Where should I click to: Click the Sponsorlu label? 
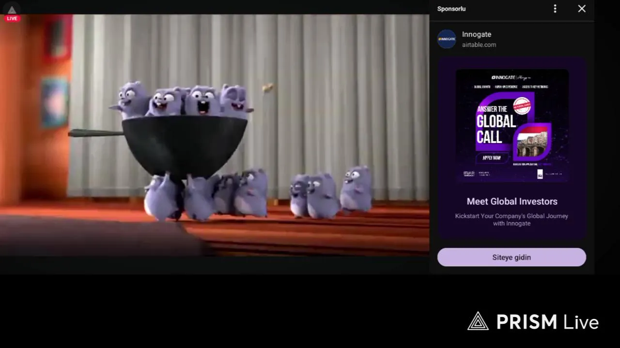click(x=451, y=9)
